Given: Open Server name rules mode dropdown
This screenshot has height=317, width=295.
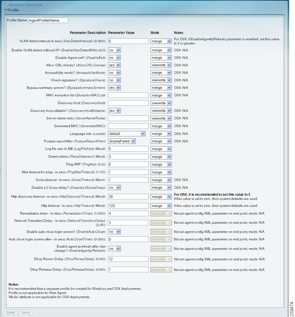Looking at the screenshot, I should (x=161, y=118).
